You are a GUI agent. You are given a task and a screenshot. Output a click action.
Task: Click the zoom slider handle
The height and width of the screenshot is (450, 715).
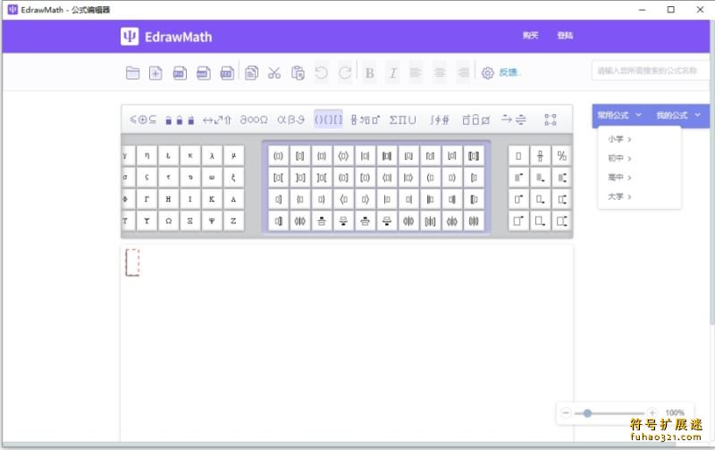pos(587,413)
